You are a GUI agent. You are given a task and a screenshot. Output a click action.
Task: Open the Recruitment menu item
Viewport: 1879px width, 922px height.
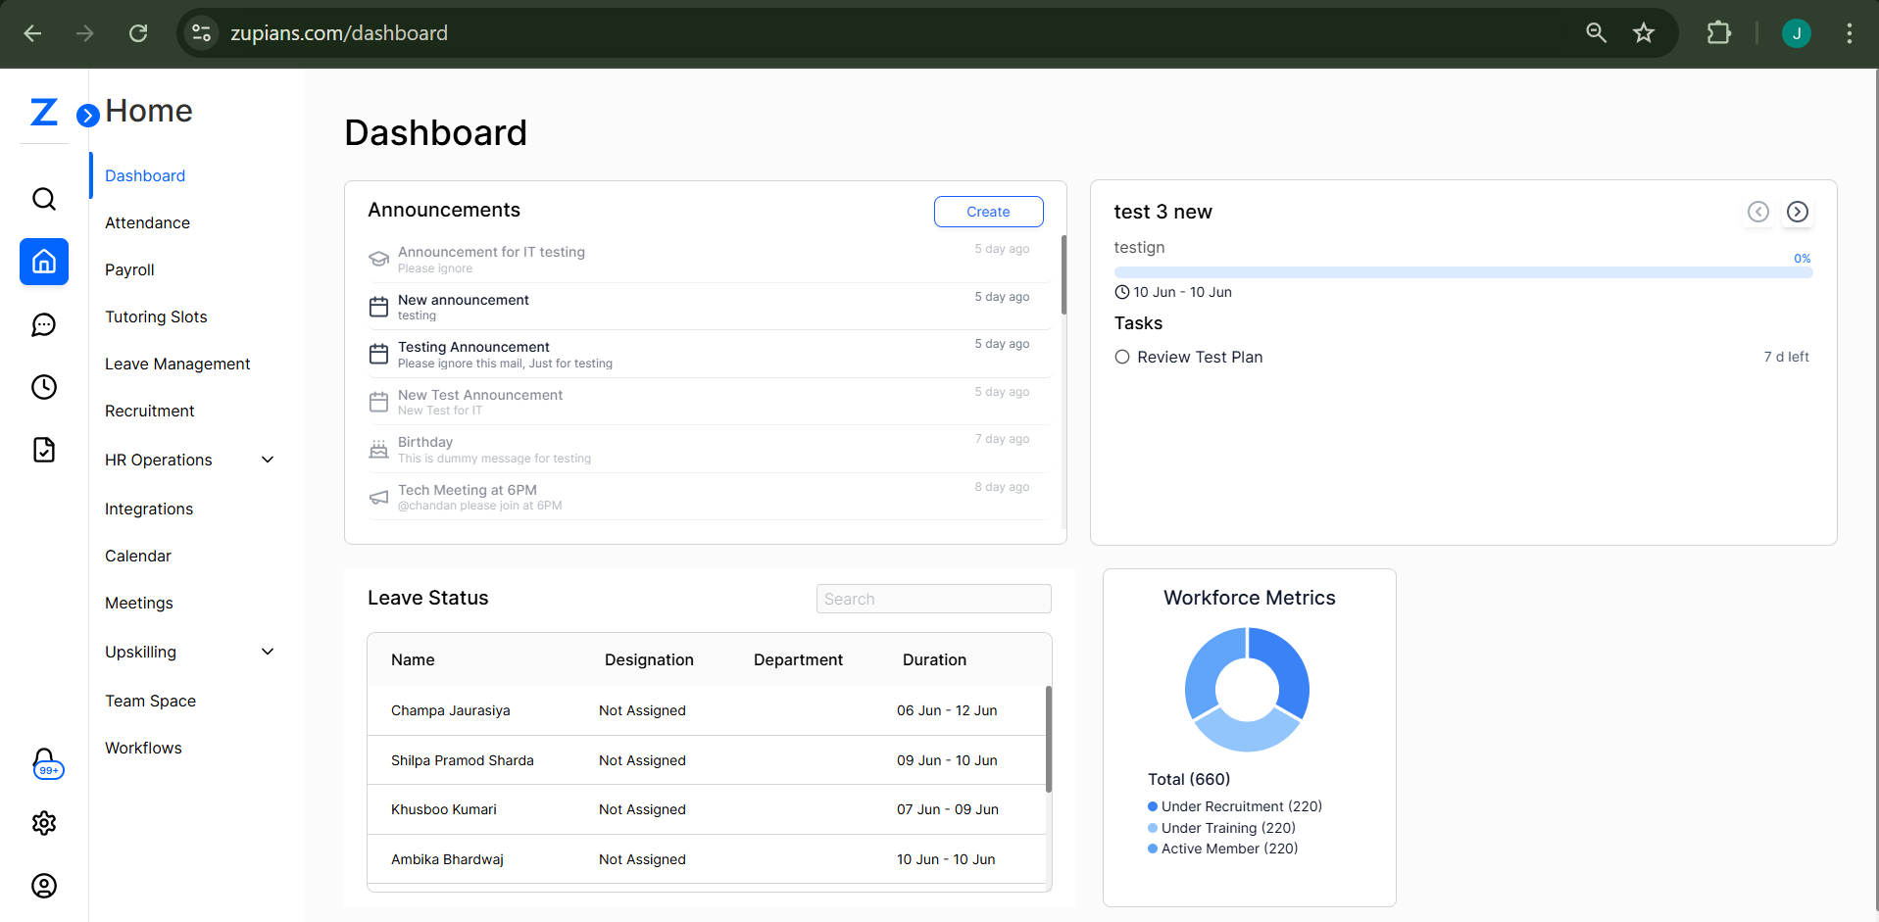(x=149, y=411)
